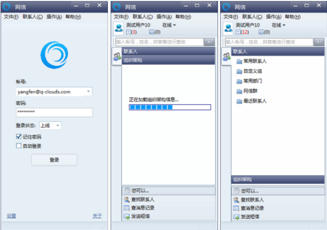Open the 在线 status dropdown in right window

(x=279, y=25)
